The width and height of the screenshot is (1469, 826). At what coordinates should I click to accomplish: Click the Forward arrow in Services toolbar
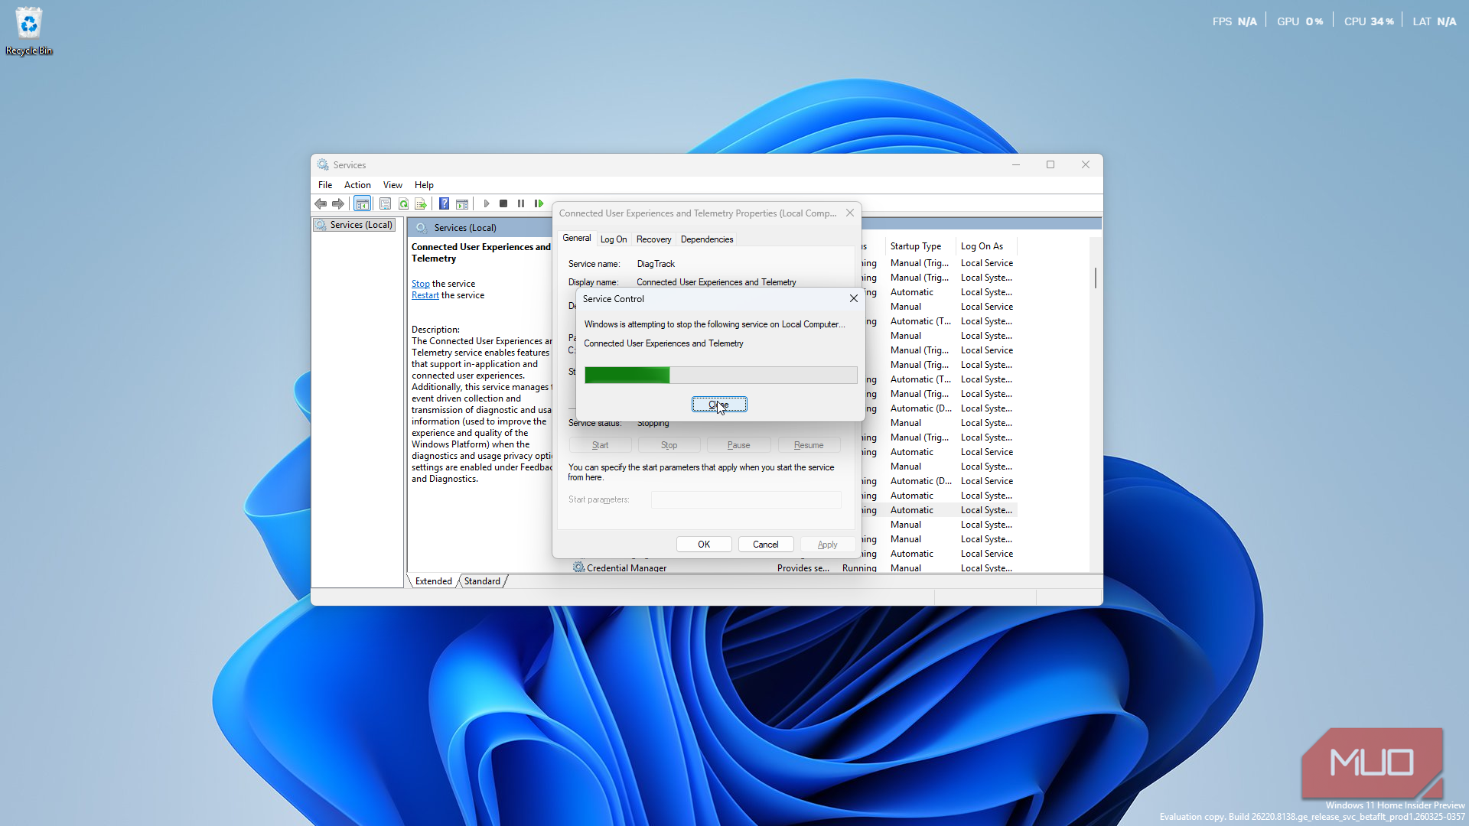[338, 203]
